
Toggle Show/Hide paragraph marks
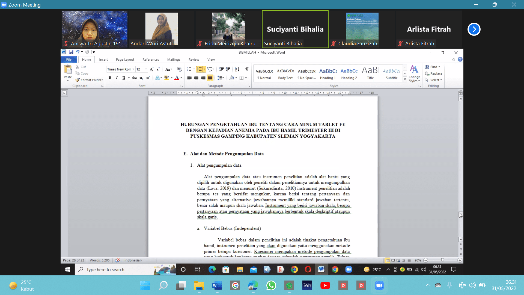[x=247, y=69]
